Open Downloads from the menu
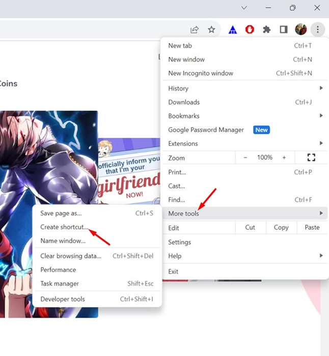 tap(245, 102)
